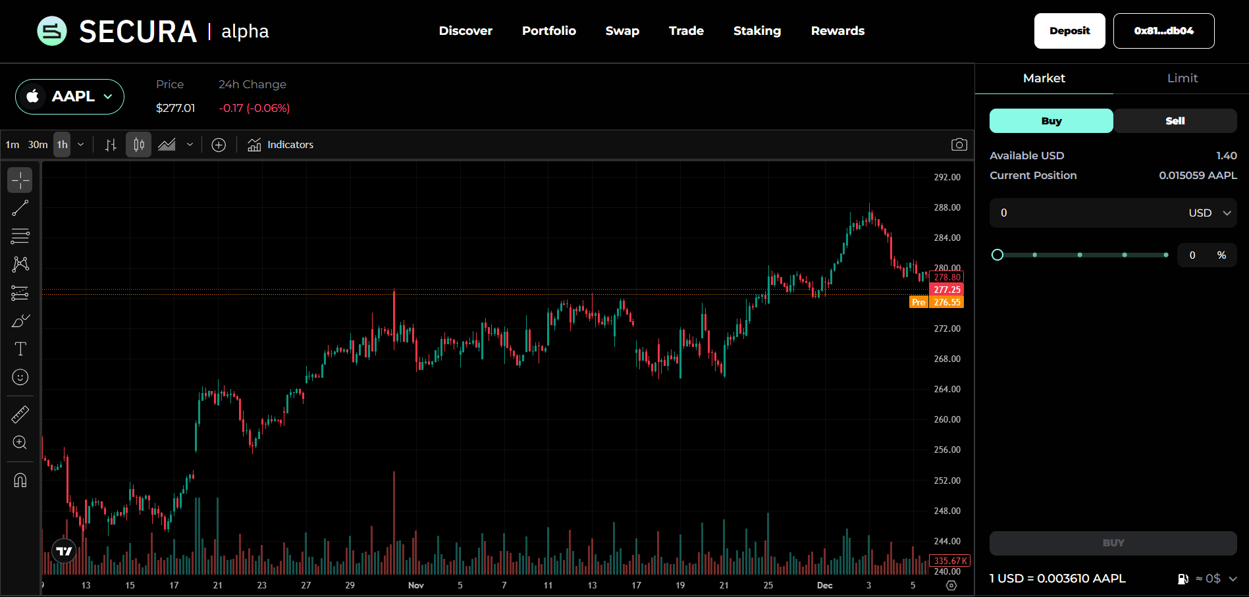
Task: Click the Available USD value 1.40
Action: 1226,156
